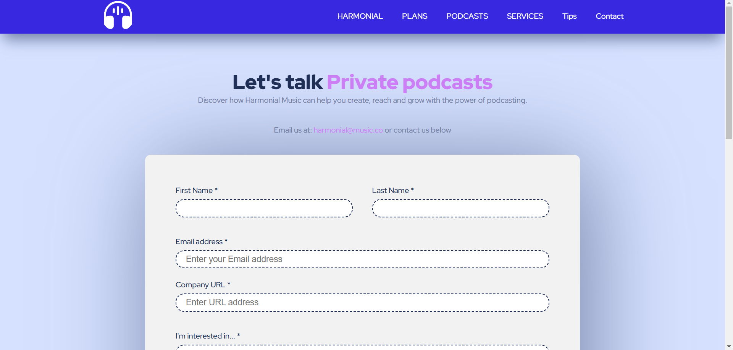Open the Tips page
The image size is (733, 350).
569,16
